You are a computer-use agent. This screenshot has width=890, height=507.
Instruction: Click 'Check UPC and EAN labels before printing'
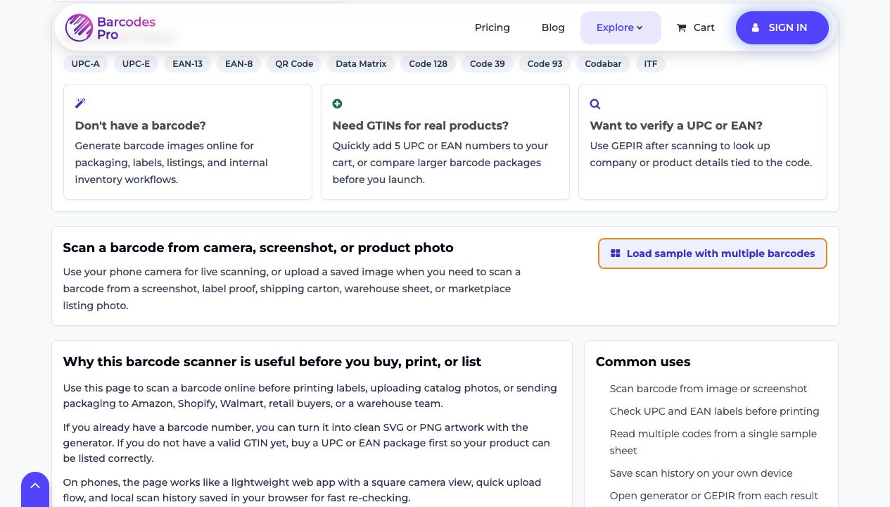click(x=714, y=411)
